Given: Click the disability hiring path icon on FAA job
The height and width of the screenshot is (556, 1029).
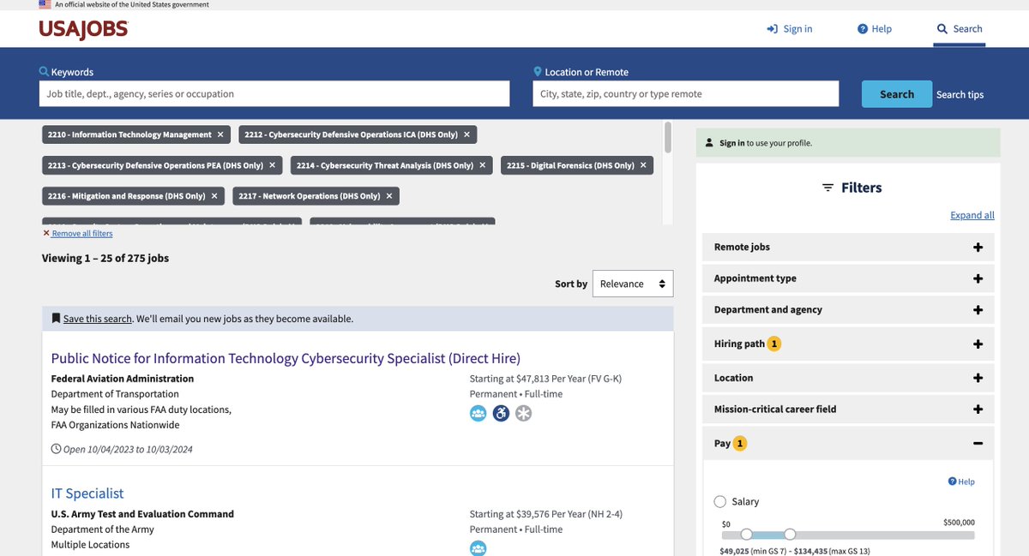Looking at the screenshot, I should [501, 414].
